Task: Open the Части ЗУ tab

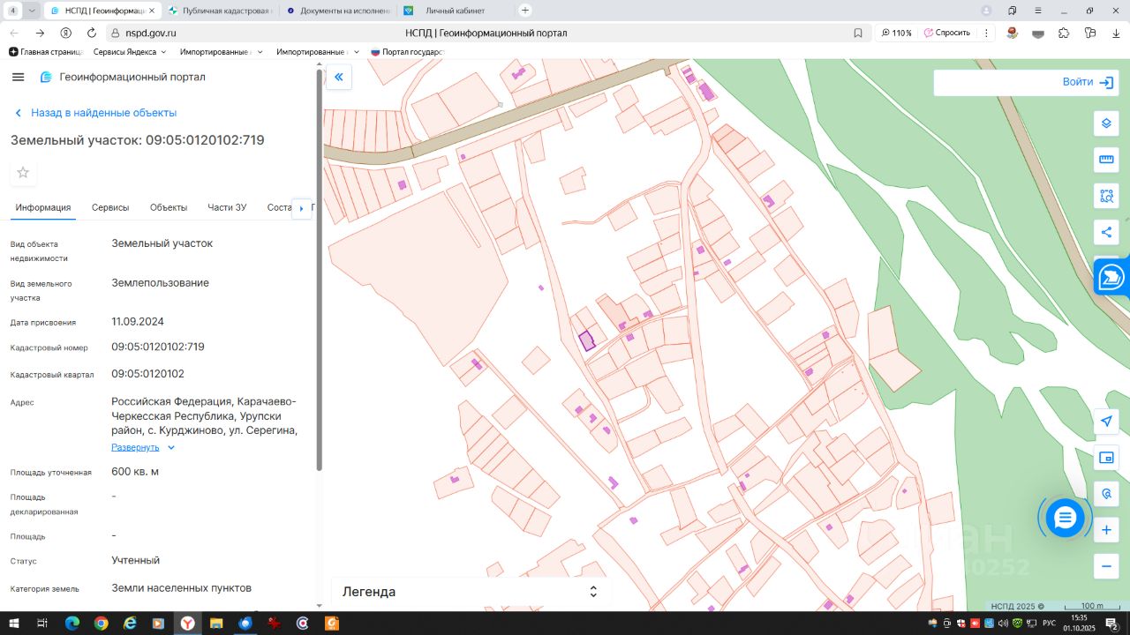Action: pos(227,207)
